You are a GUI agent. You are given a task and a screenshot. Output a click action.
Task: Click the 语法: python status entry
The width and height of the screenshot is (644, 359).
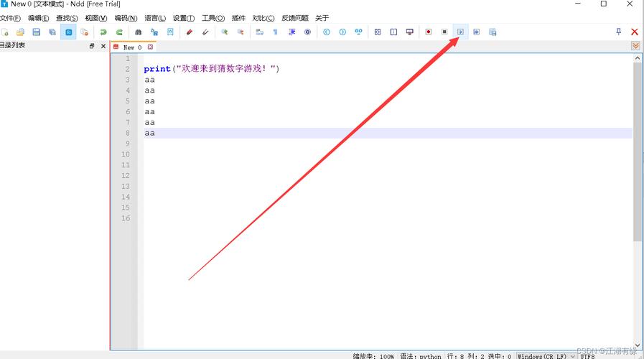[421, 356]
